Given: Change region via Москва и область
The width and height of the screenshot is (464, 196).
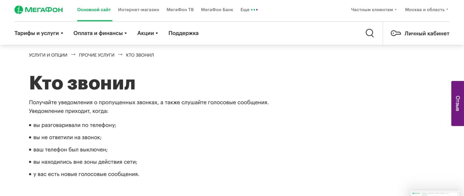Looking at the screenshot, I should point(426,10).
